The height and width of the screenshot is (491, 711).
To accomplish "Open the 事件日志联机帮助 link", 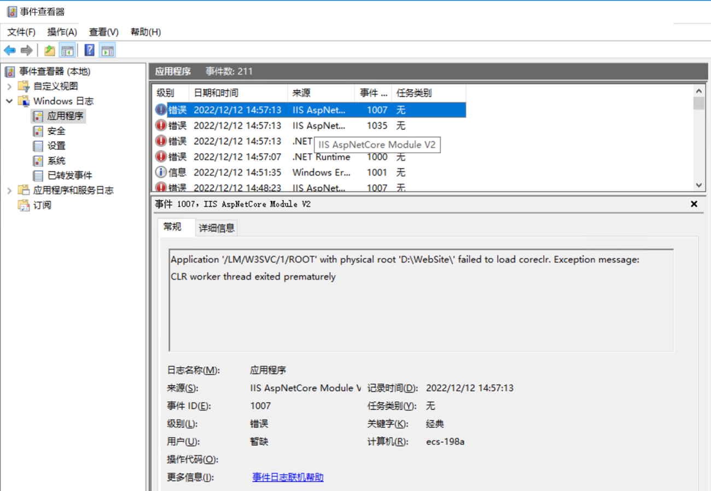I will pyautogui.click(x=288, y=477).
